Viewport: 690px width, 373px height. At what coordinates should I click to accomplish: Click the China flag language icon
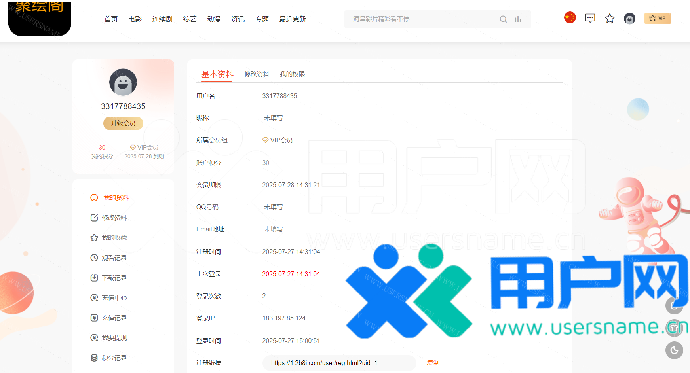pyautogui.click(x=570, y=18)
